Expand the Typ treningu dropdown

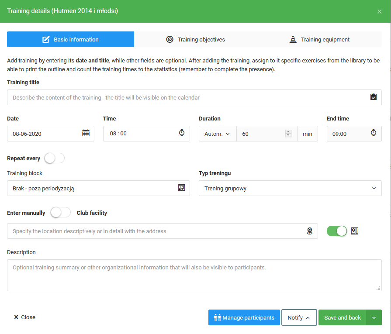[x=290, y=188]
